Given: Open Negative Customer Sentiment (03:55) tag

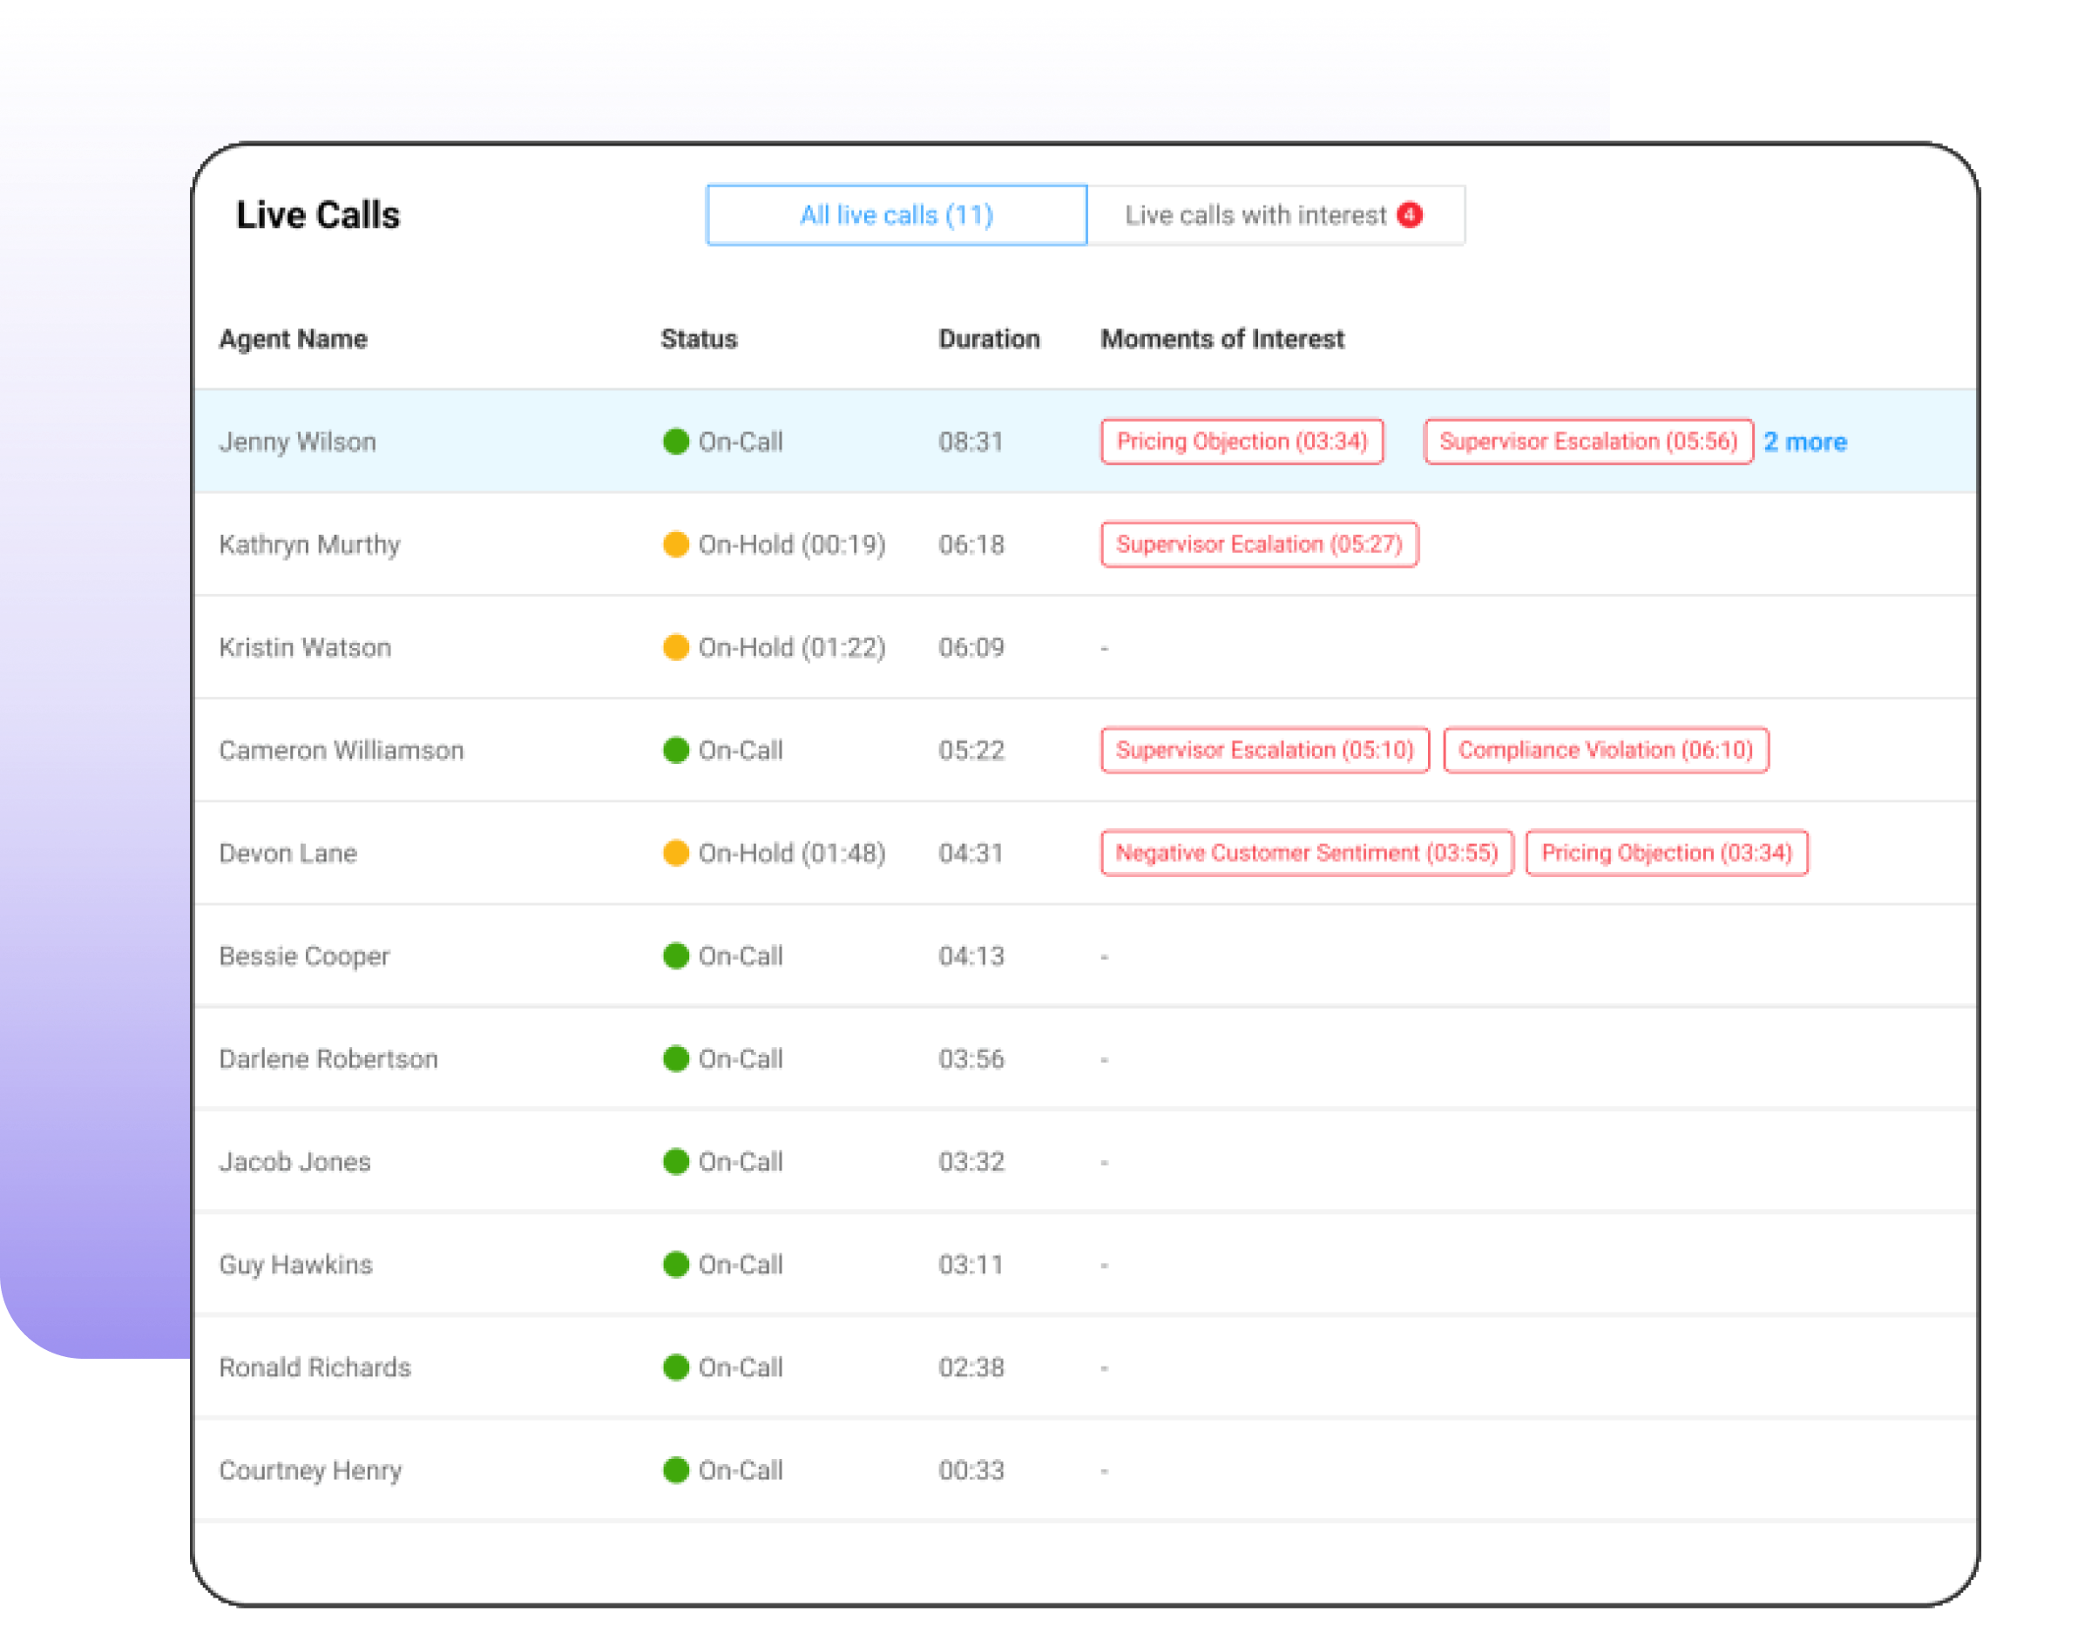Looking at the screenshot, I should tap(1306, 853).
